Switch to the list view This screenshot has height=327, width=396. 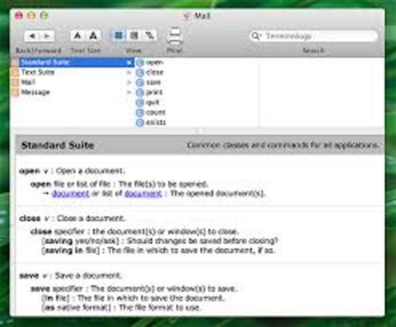pos(134,35)
